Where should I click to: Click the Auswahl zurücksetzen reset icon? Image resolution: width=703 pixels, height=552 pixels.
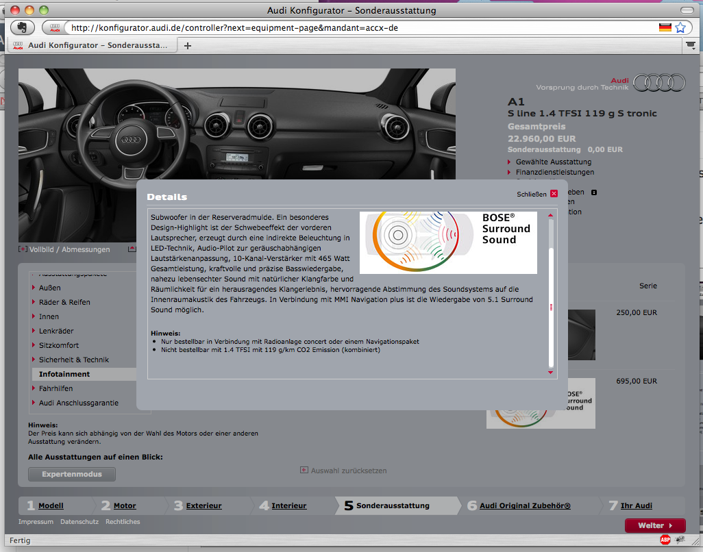pos(304,470)
